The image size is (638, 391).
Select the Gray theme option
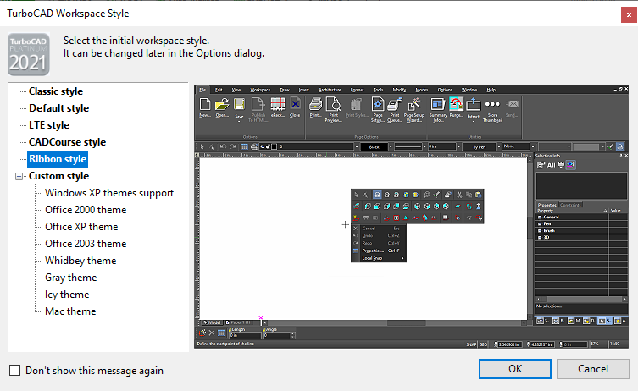tap(71, 278)
